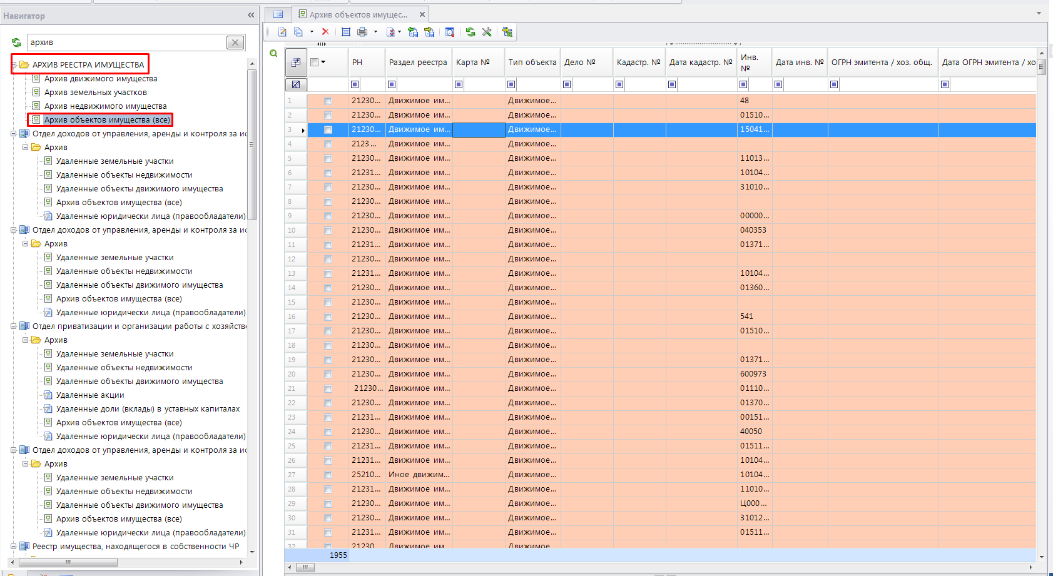This screenshot has width=1053, height=576.
Task: Click the clear filter row button
Action: click(296, 84)
